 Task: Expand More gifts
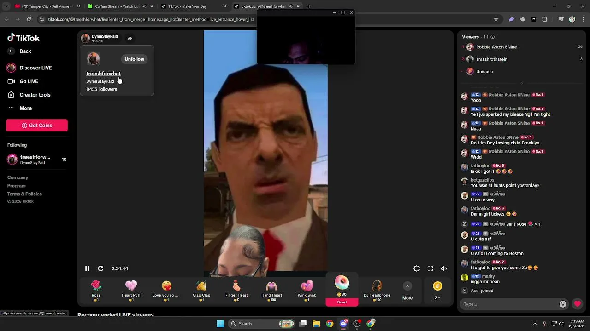tap(407, 291)
